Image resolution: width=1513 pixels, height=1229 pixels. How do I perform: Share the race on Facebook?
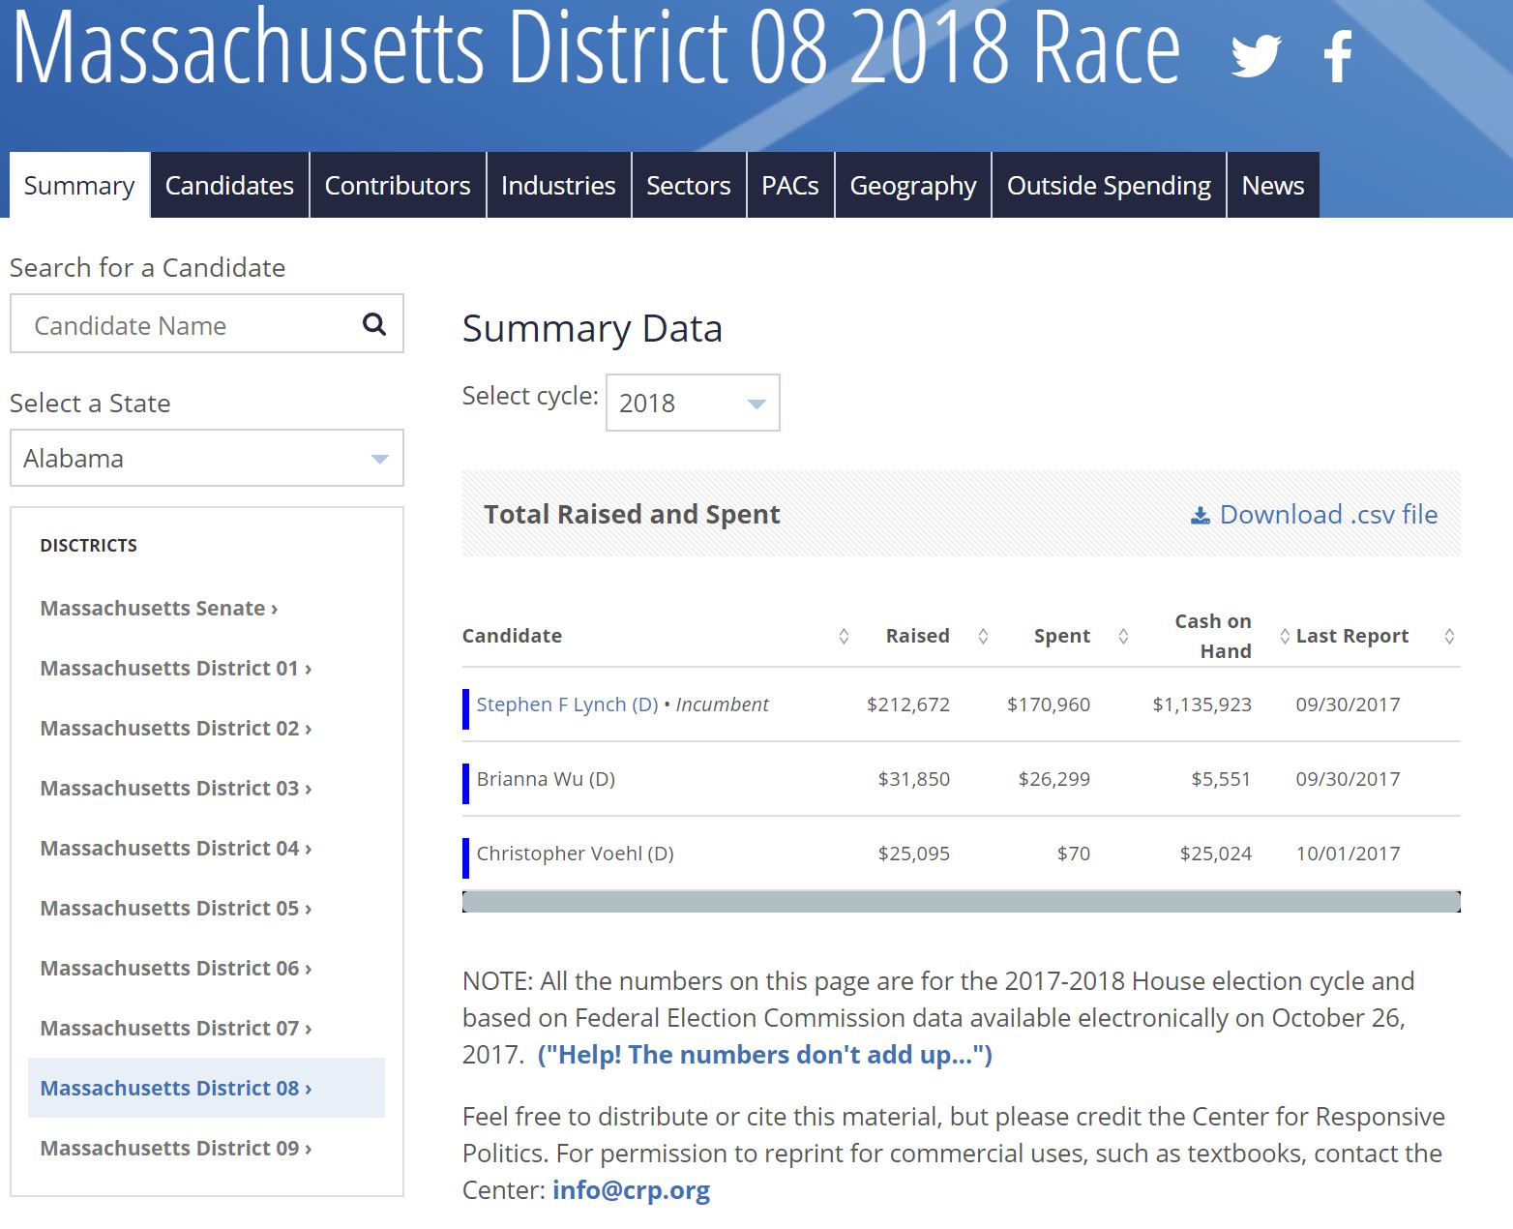point(1338,56)
